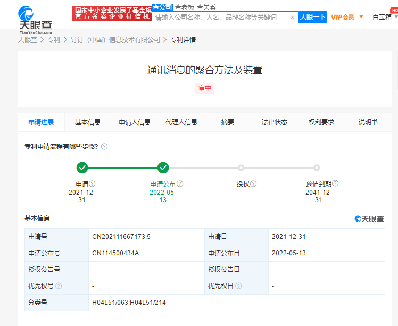The width and height of the screenshot is (398, 326).
Task: Switch to the 基本信息 tab
Action: pyautogui.click(x=88, y=122)
